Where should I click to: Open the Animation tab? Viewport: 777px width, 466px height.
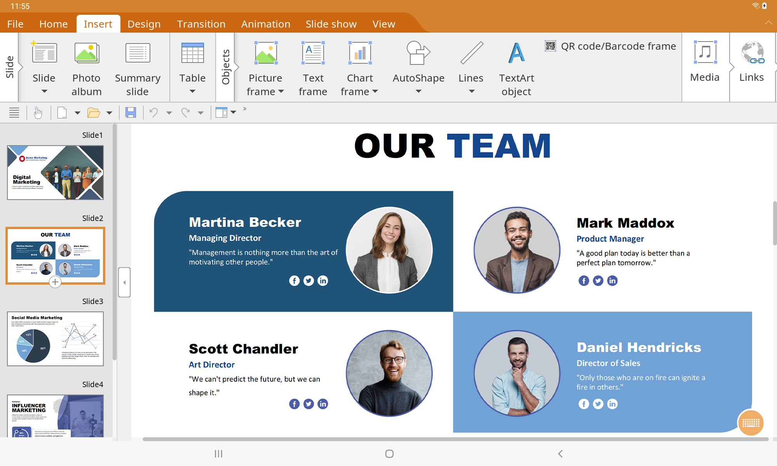click(x=266, y=24)
